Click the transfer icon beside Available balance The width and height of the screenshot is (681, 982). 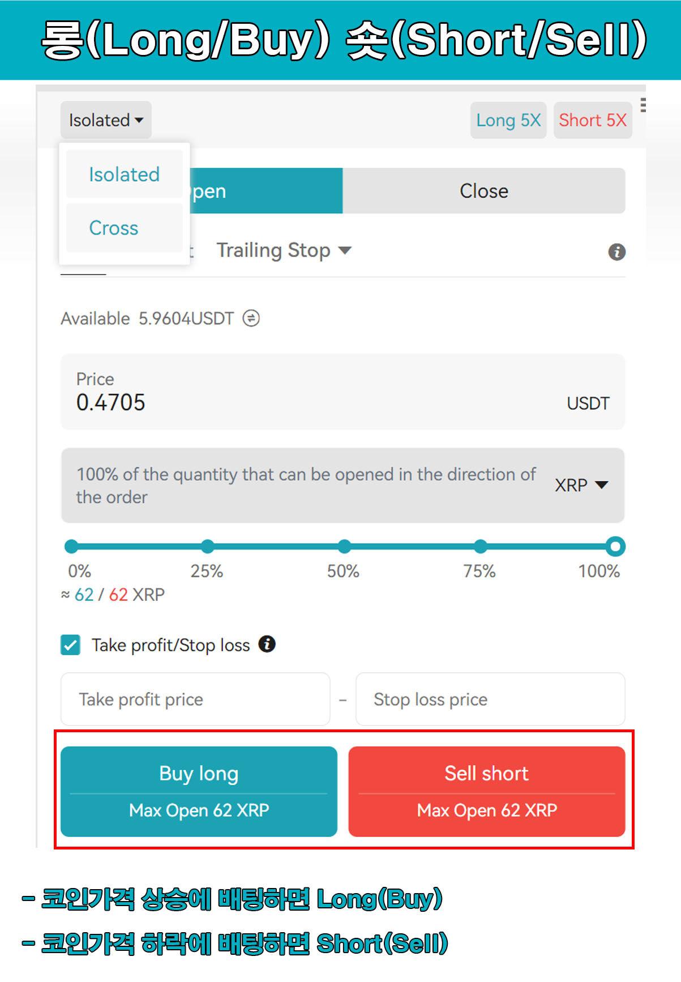pos(251,318)
